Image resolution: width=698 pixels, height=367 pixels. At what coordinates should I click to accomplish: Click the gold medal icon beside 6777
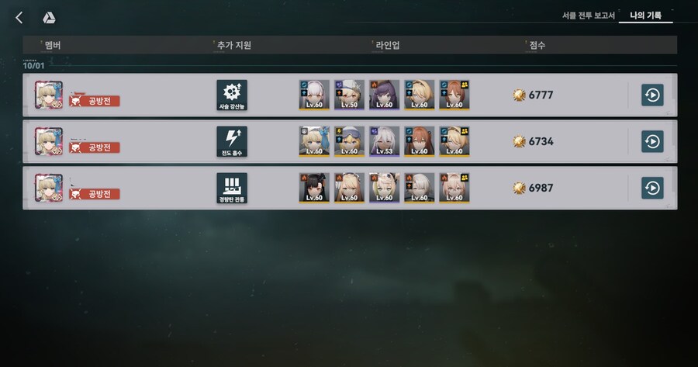[519, 95]
